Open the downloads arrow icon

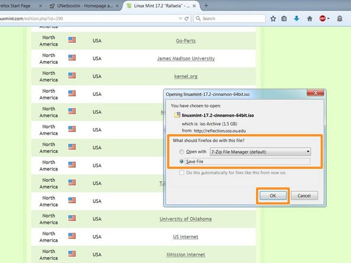(296, 18)
